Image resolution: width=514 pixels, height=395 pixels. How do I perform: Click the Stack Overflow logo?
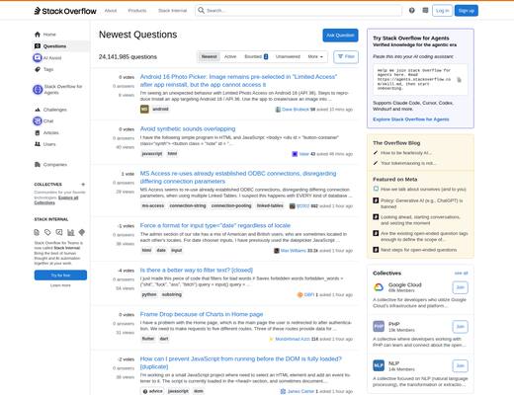tap(65, 11)
